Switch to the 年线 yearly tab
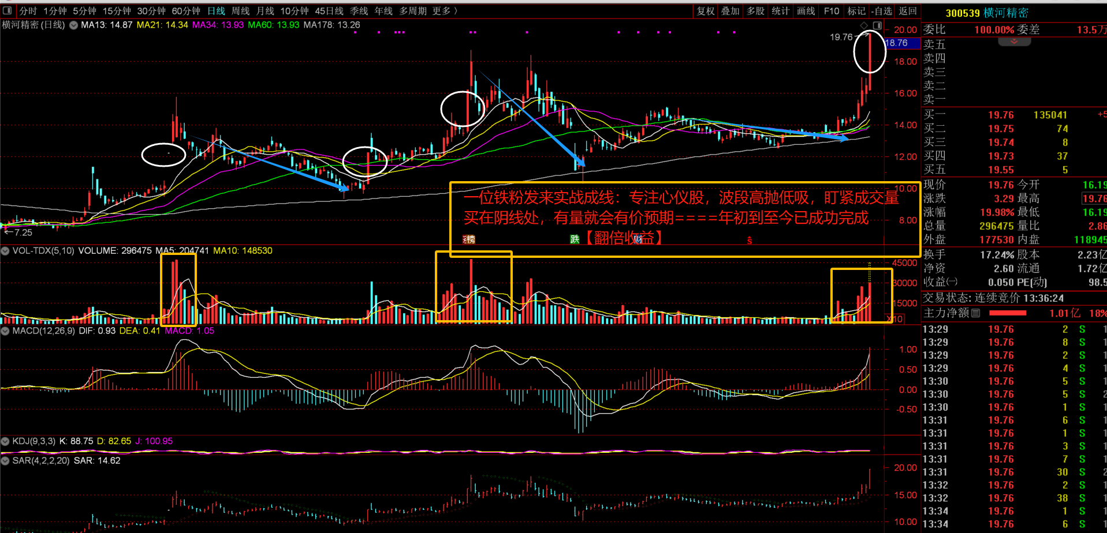Image resolution: width=1107 pixels, height=533 pixels. (x=383, y=11)
